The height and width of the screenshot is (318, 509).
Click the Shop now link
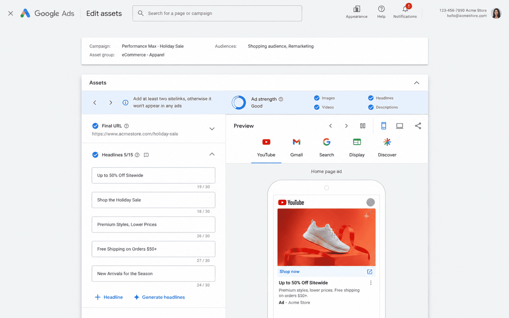pyautogui.click(x=289, y=272)
